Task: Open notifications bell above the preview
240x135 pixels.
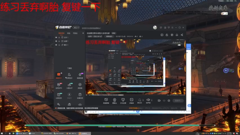Action: (x=177, y=35)
